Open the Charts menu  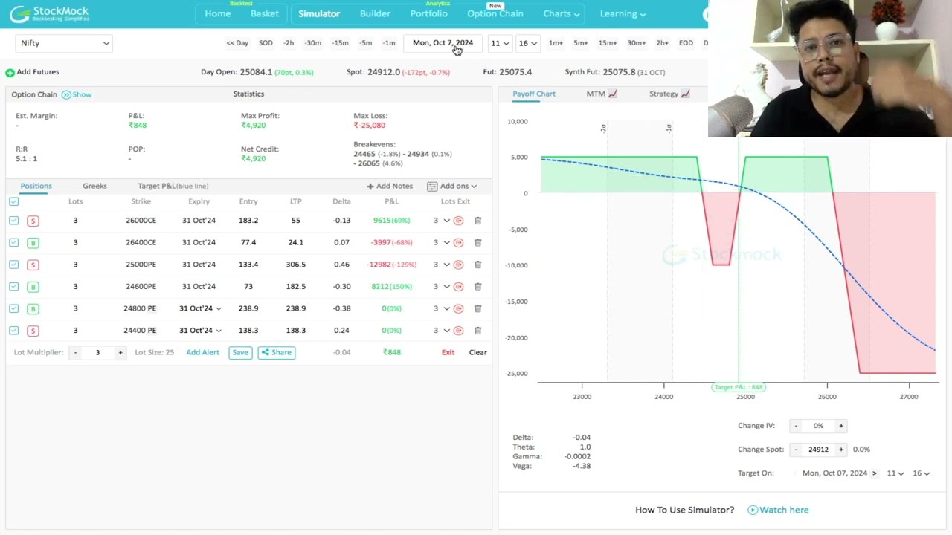[x=562, y=13]
